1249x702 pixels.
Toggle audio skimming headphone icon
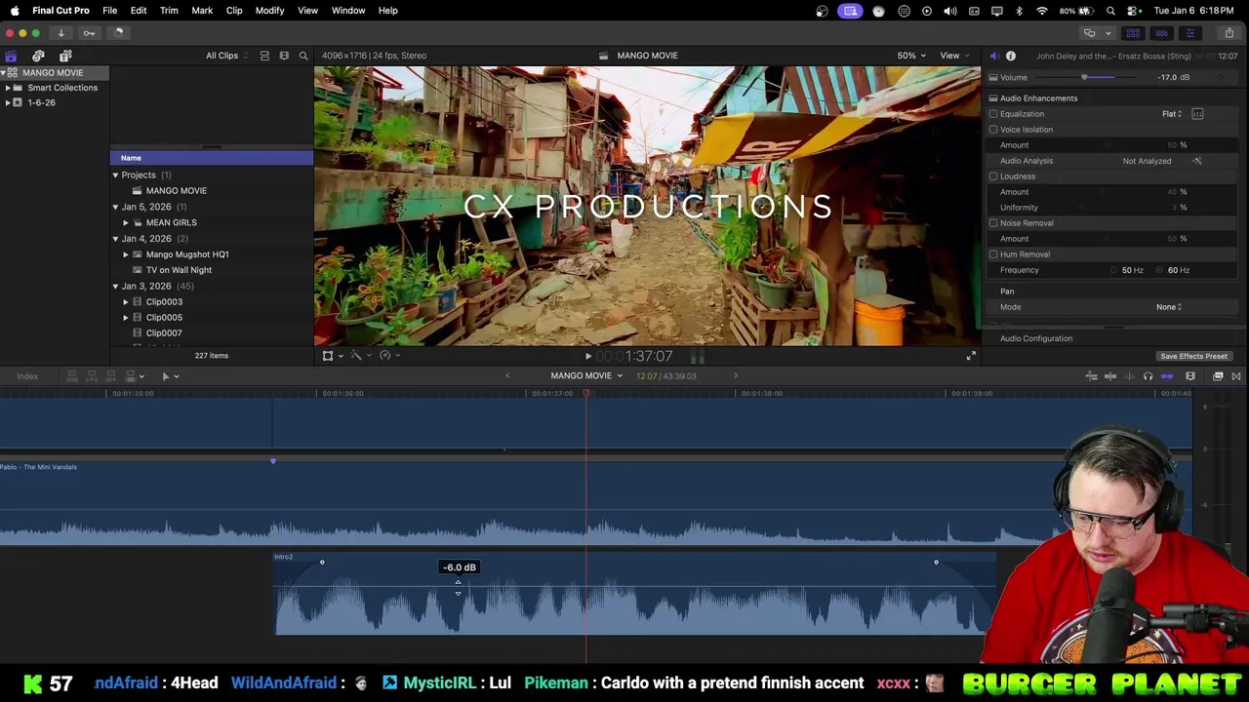[1148, 376]
